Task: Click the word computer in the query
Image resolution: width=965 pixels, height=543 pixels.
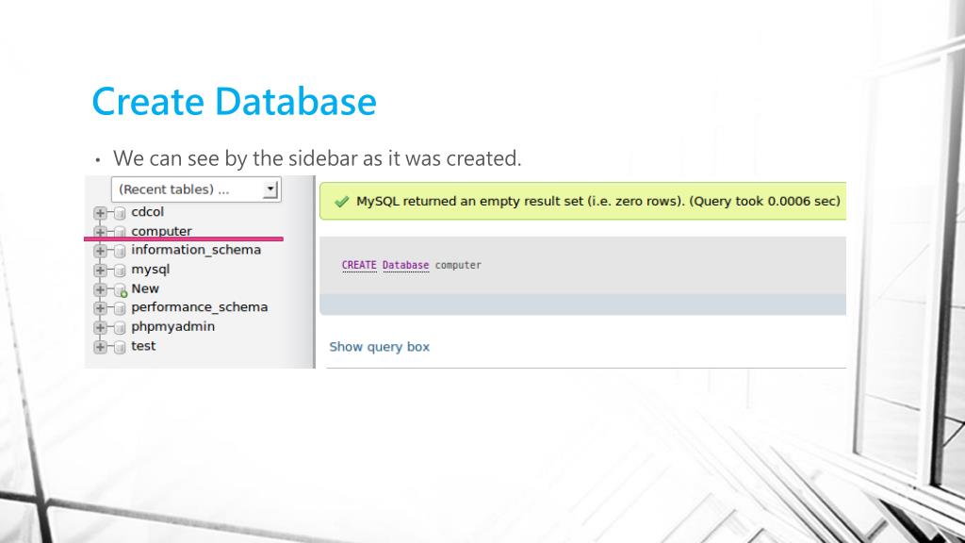Action: [458, 265]
